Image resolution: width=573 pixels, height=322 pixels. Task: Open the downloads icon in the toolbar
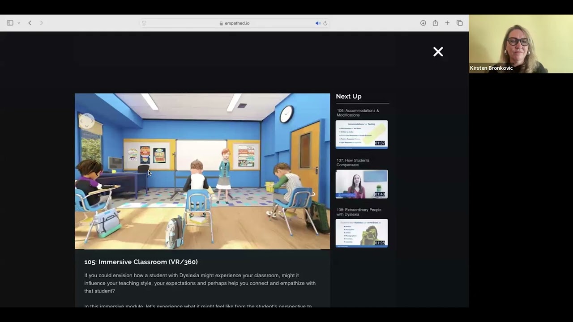tap(423, 23)
